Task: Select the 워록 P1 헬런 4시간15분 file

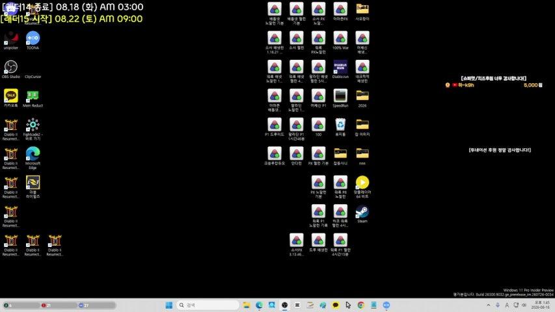Action: point(340,245)
